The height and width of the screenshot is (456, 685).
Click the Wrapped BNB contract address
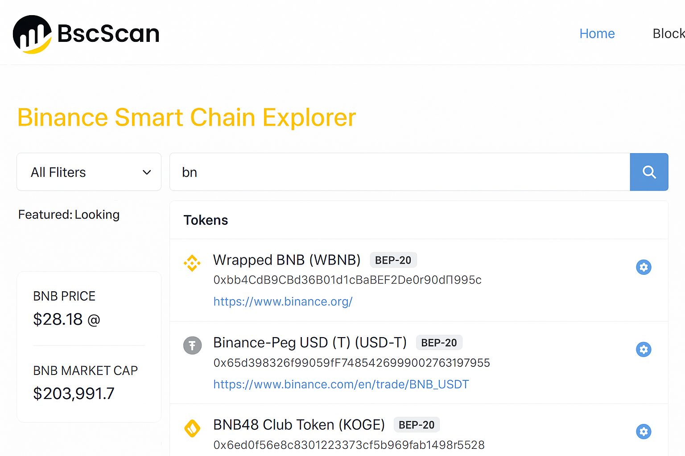click(x=347, y=280)
